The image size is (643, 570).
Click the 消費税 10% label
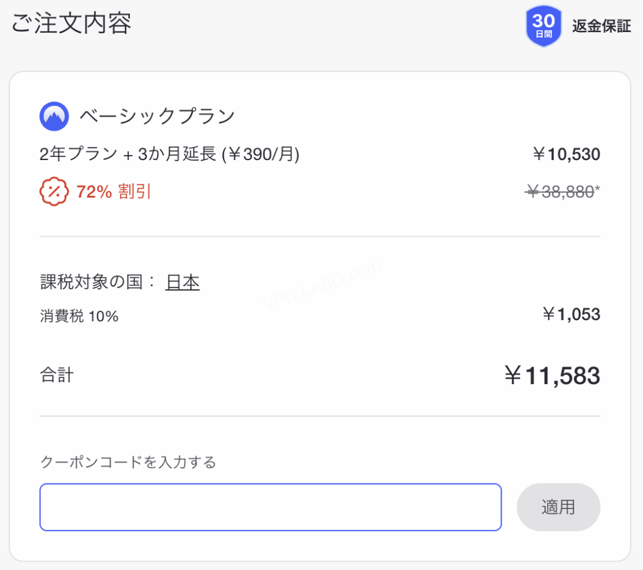click(x=79, y=316)
